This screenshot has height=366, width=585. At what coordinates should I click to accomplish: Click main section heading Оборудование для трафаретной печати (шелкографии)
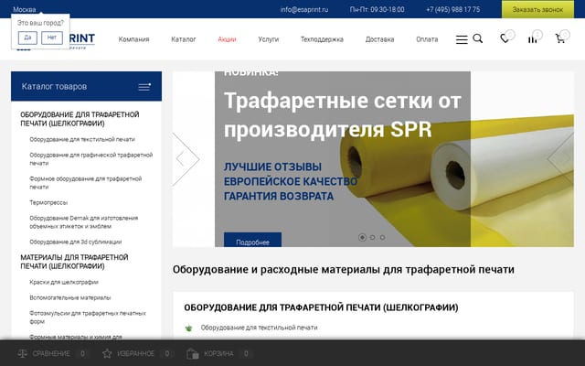click(x=321, y=307)
